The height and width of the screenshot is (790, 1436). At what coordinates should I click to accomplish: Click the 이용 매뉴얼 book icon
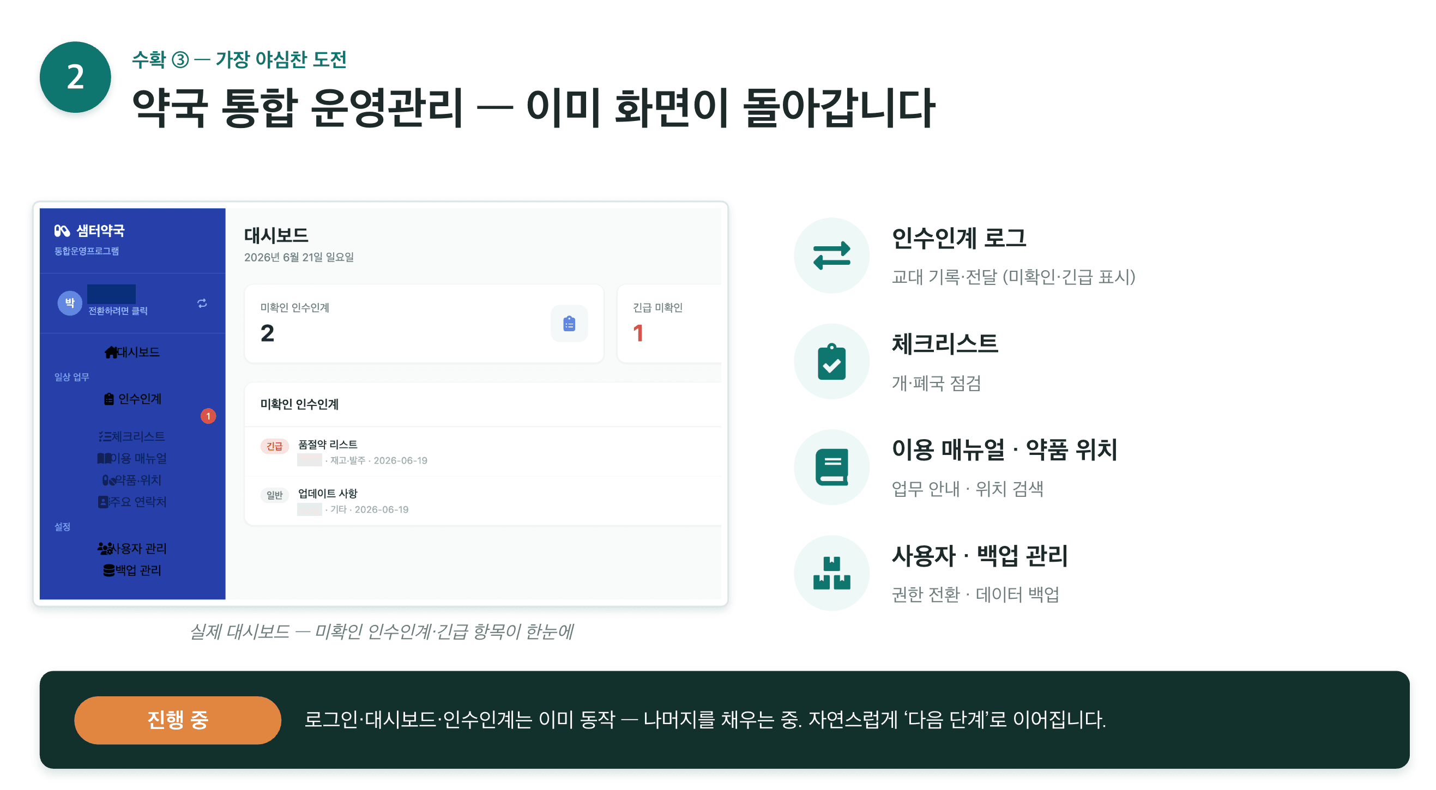click(x=832, y=467)
